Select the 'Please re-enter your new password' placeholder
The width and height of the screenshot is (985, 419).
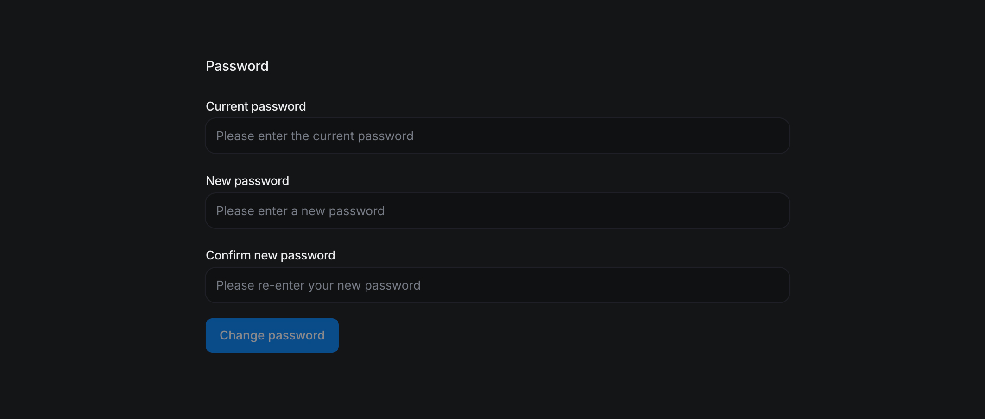(x=319, y=285)
